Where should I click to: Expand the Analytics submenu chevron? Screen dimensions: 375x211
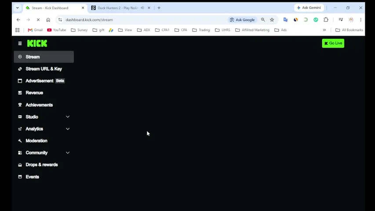68,129
